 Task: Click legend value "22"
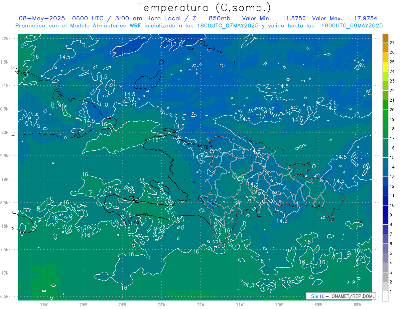392,90
